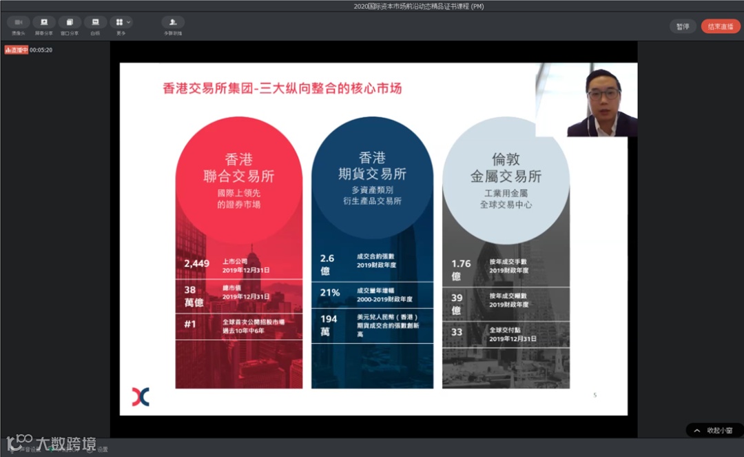This screenshot has height=457, width=744.
Task: Click the course title in title bar
Action: coord(419,6)
